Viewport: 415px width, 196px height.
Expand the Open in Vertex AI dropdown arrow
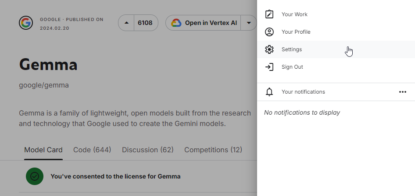pos(249,23)
